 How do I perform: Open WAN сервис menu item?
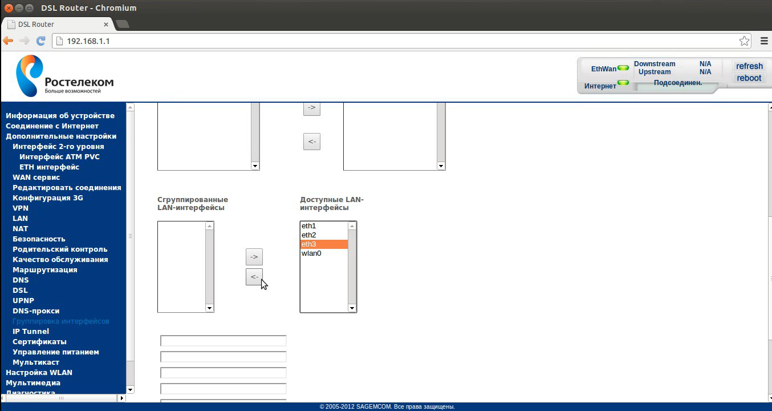click(x=36, y=177)
